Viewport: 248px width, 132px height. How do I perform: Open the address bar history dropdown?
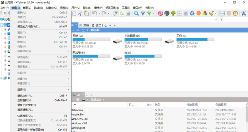(216, 19)
